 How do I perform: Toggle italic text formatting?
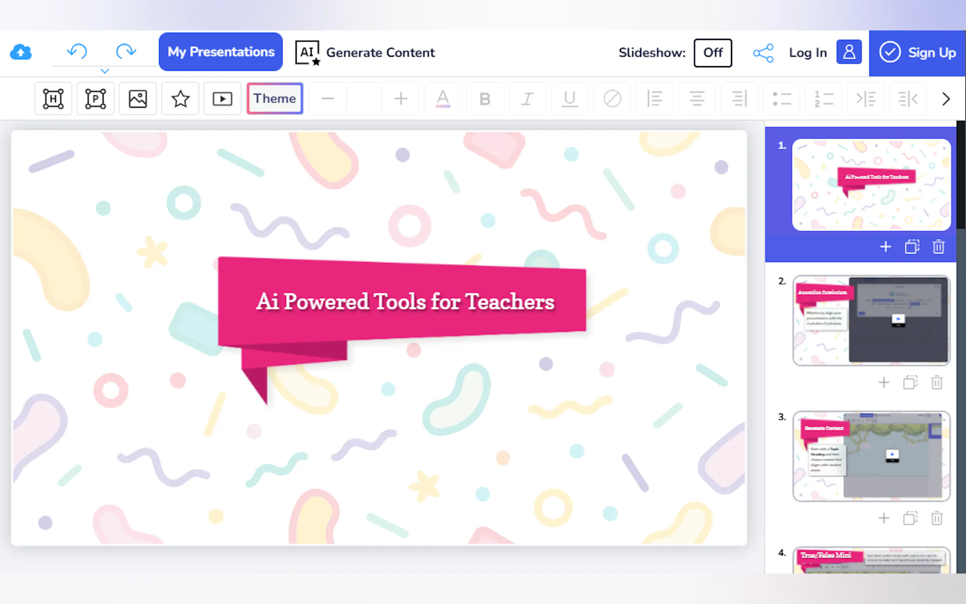point(527,99)
